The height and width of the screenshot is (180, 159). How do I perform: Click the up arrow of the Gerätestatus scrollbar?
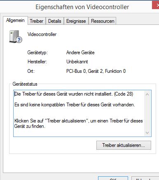click(147, 94)
